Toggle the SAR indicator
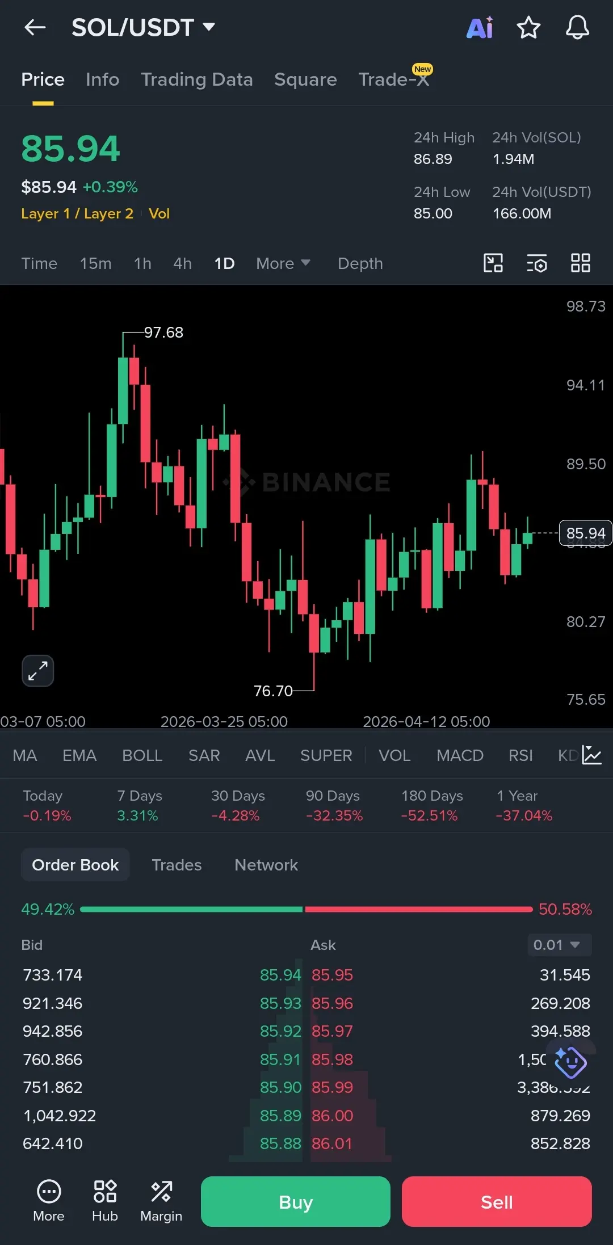613x1245 pixels. [x=204, y=755]
